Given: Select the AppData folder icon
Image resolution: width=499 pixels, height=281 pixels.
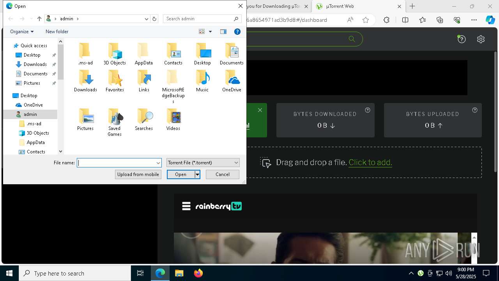Looking at the screenshot, I should click(143, 51).
